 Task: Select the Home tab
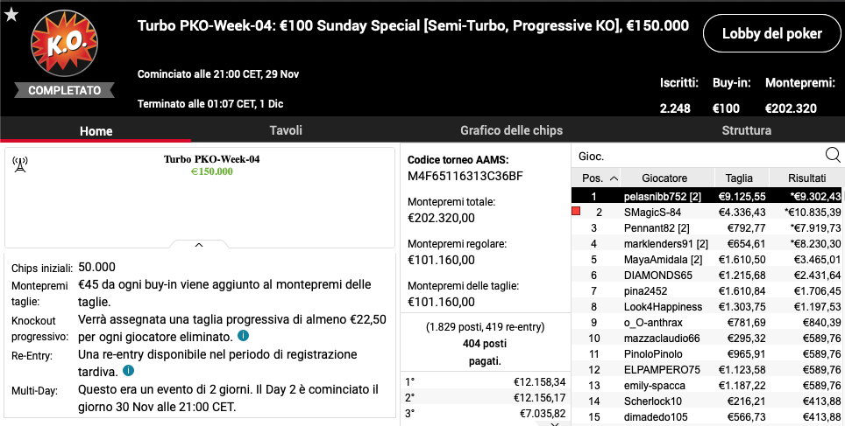[96, 130]
